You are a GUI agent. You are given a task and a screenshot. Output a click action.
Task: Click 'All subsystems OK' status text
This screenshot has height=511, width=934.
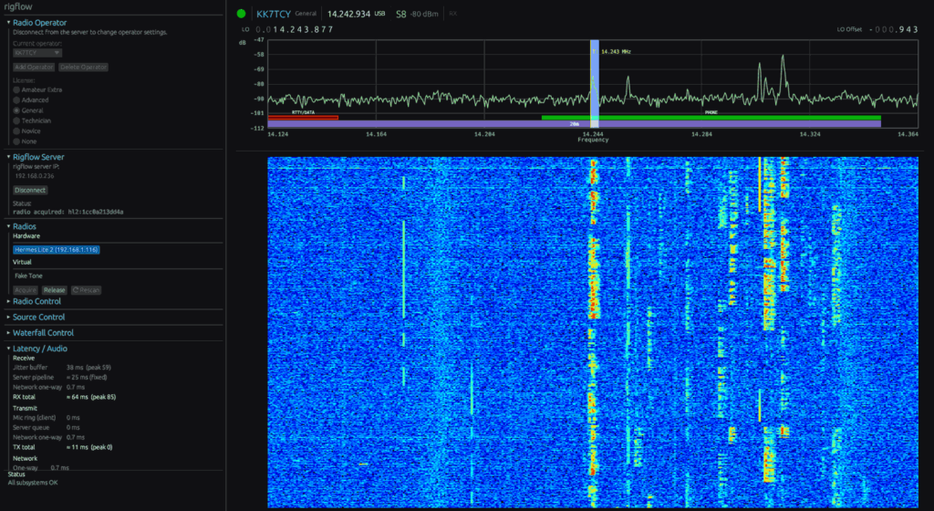click(x=33, y=483)
